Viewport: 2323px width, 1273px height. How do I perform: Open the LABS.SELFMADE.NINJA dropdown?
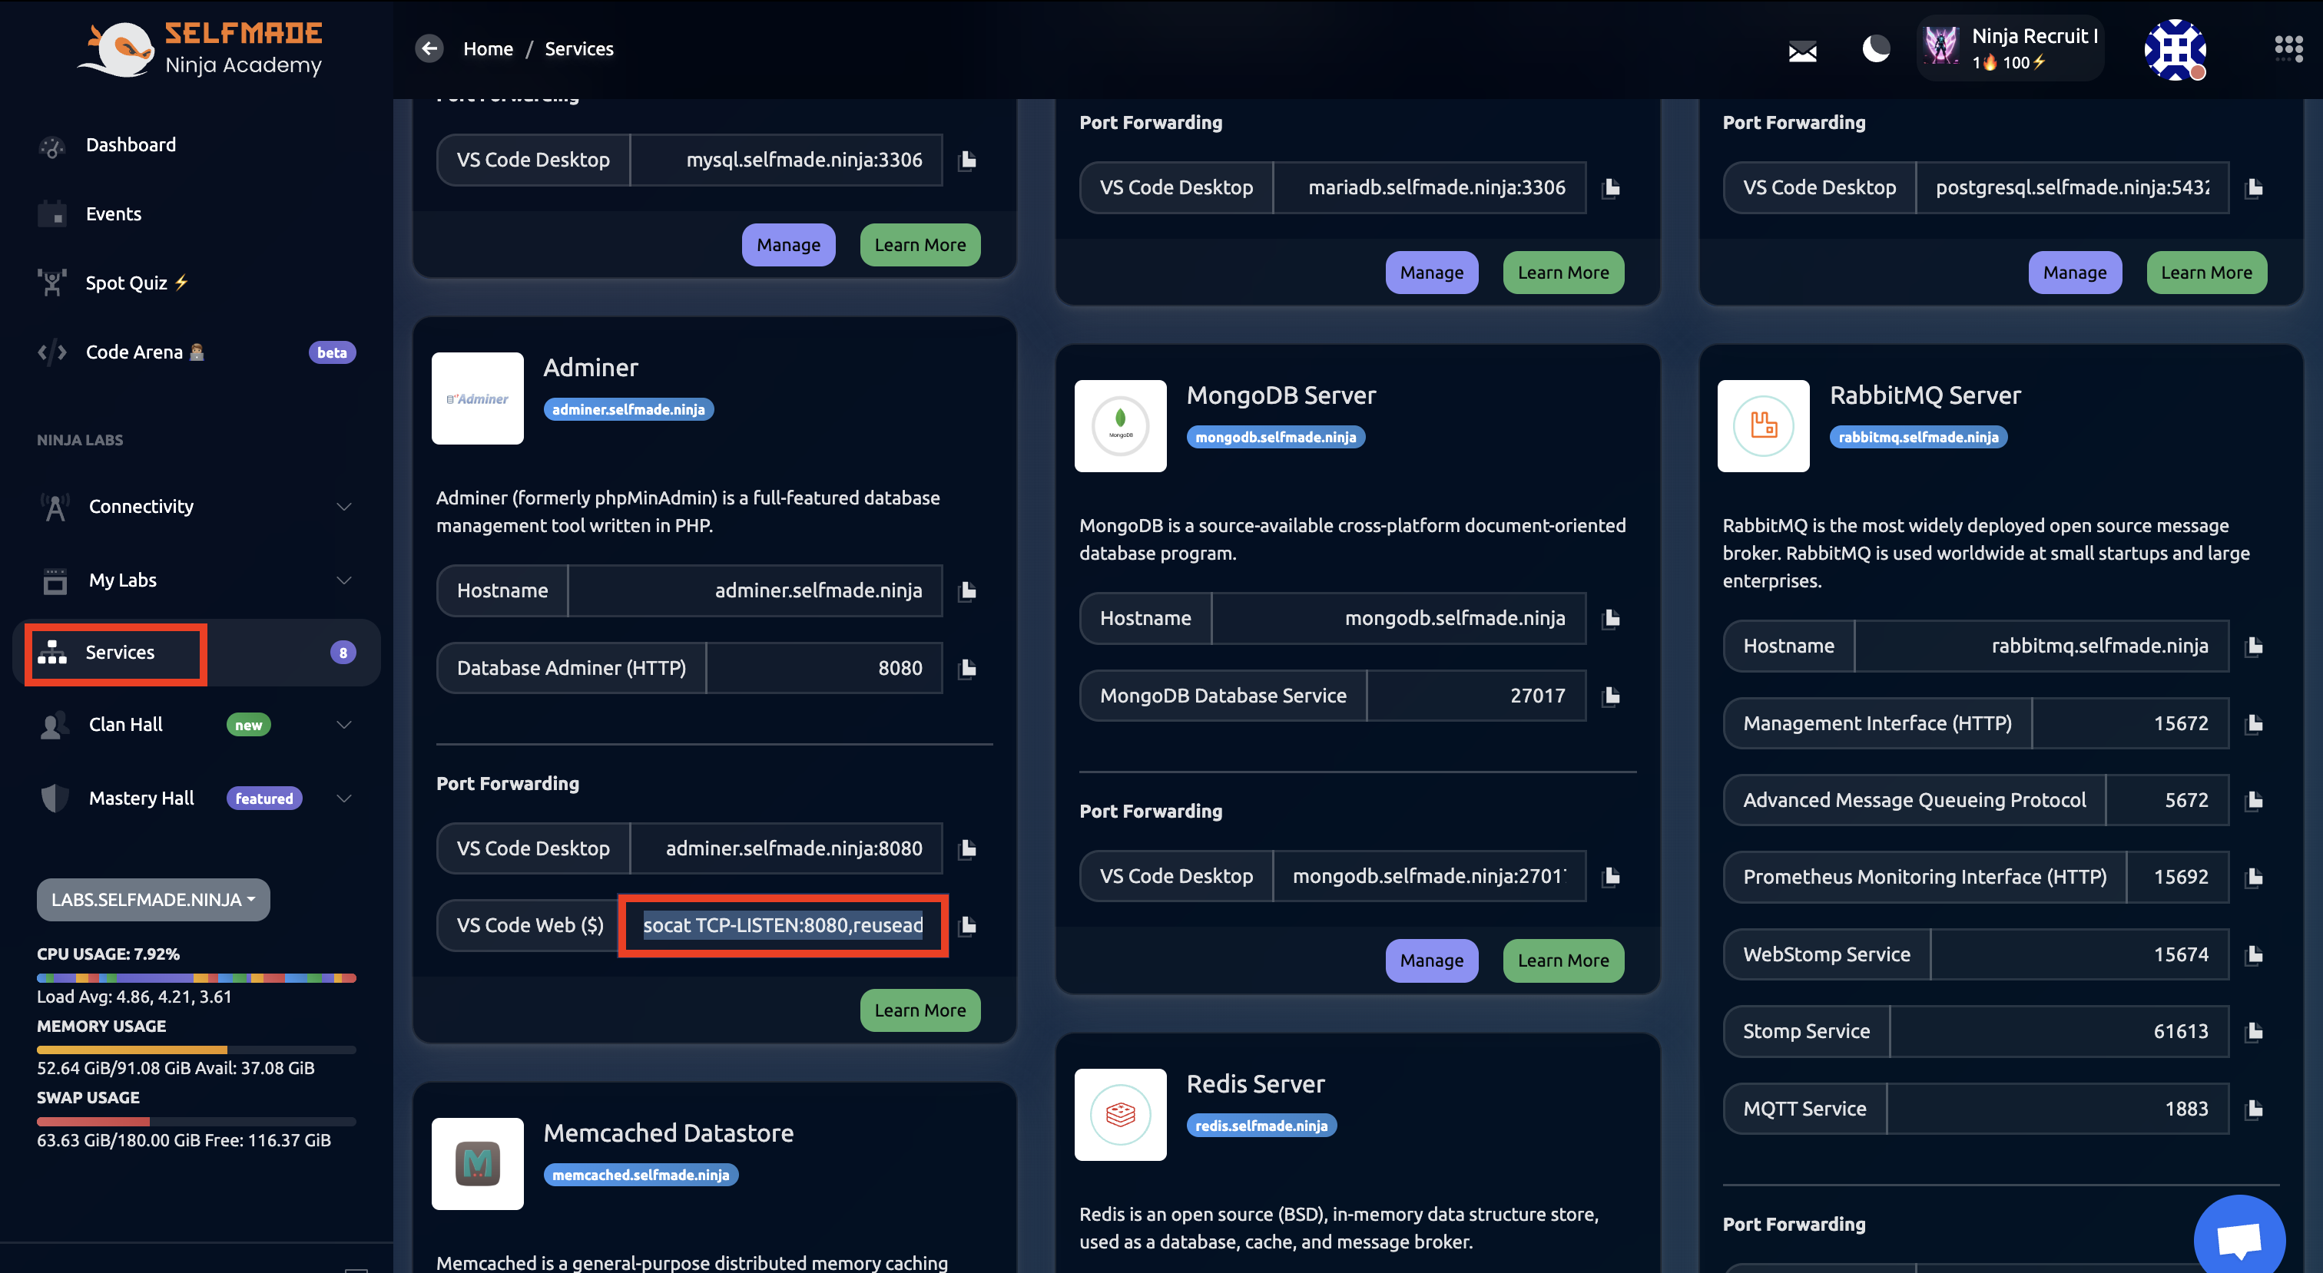point(154,900)
